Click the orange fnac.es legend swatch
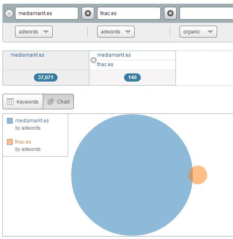The height and width of the screenshot is (239, 233). point(10,142)
